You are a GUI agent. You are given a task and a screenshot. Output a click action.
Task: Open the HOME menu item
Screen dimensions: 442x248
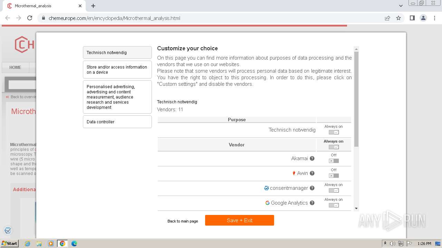[x=15, y=68]
